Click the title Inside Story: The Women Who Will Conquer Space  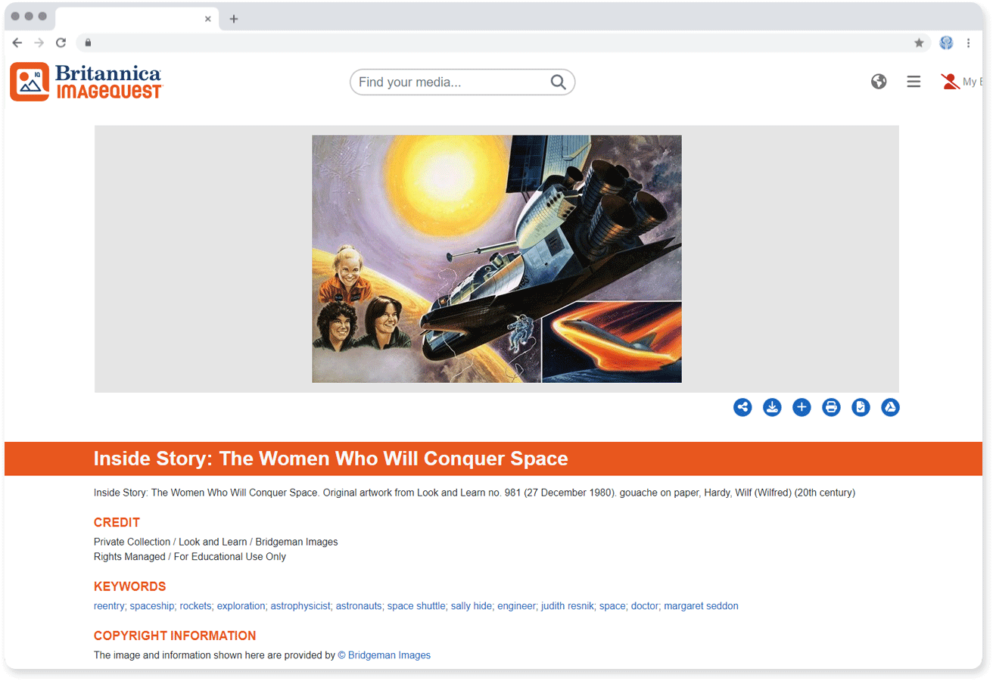331,459
